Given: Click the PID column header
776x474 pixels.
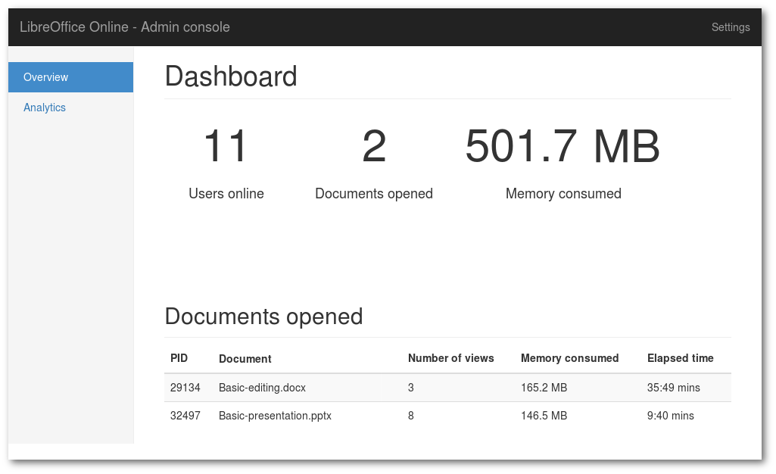Looking at the screenshot, I should pyautogui.click(x=179, y=358).
